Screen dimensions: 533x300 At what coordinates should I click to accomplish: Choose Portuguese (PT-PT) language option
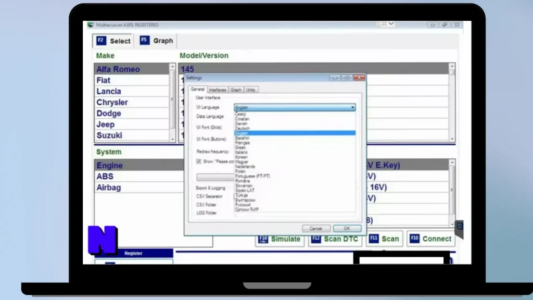click(295, 176)
